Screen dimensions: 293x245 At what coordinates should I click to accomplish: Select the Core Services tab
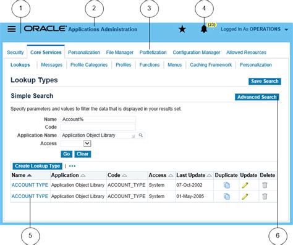[x=46, y=53]
